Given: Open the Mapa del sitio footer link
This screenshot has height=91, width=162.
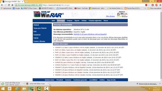Looking at the screenshot, I should 111,80.
